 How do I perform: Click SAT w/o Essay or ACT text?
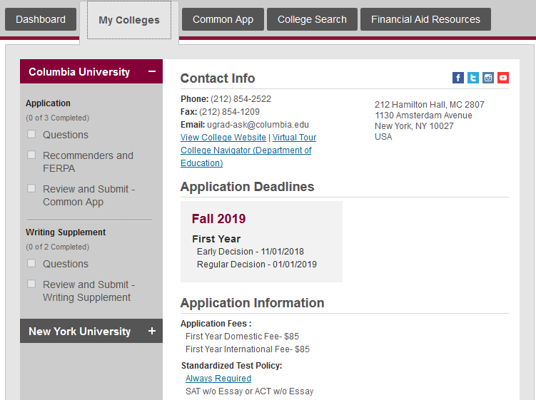249,391
